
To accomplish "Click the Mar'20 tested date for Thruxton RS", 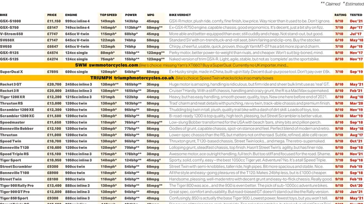I will tap(356, 103).
